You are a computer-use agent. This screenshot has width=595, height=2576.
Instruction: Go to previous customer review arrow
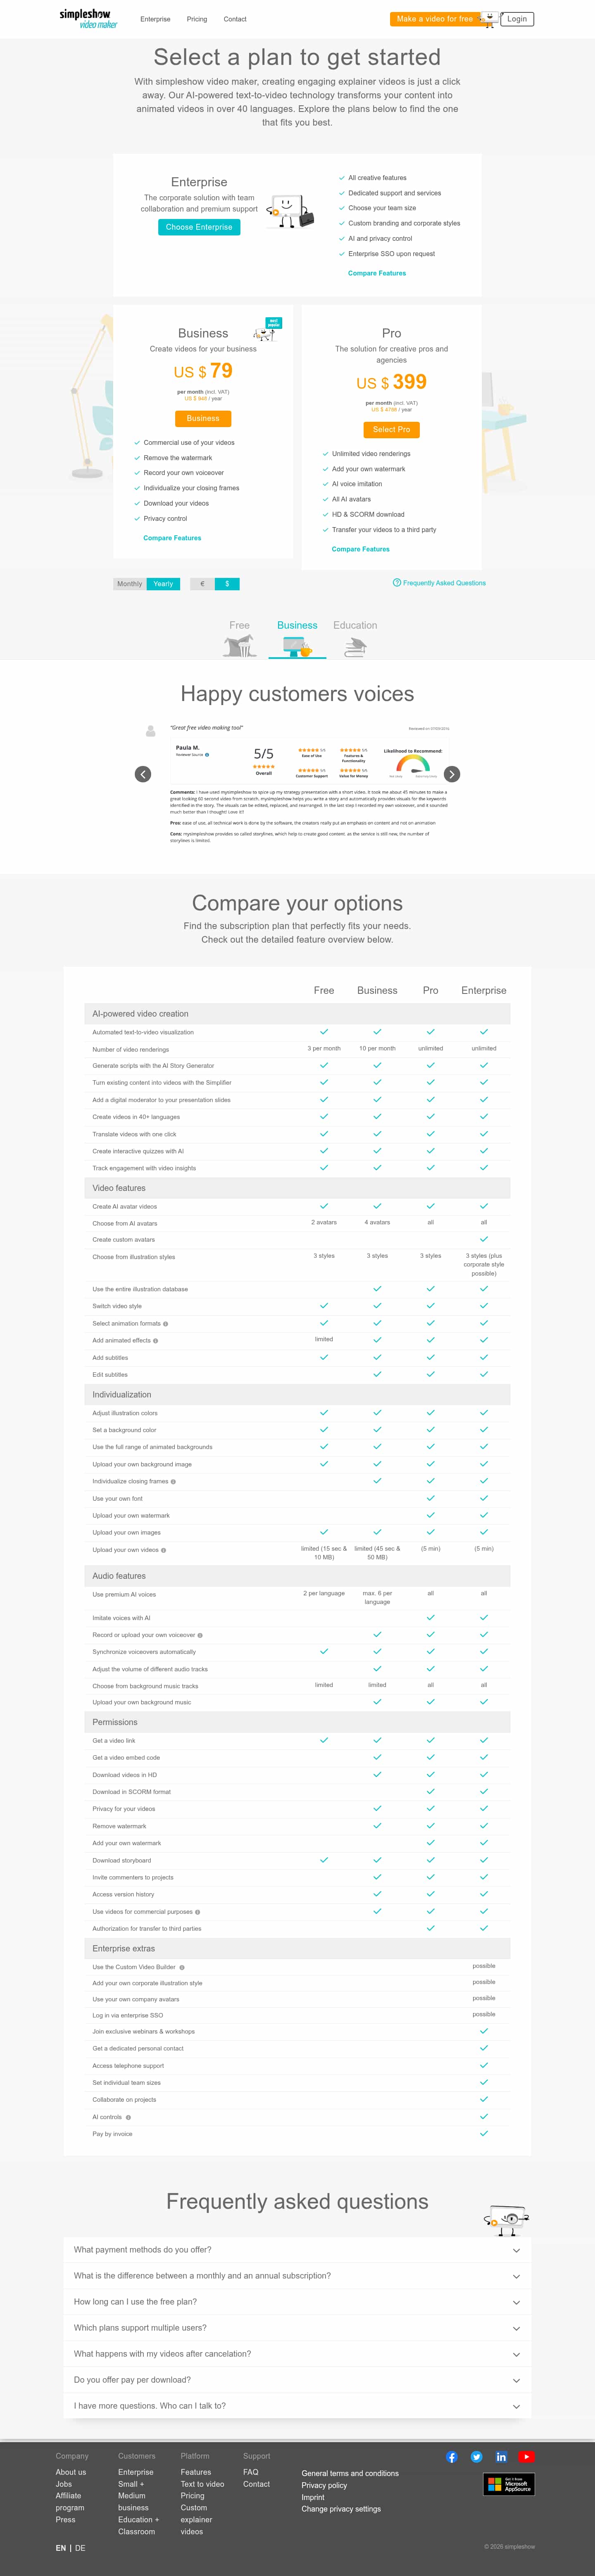[x=143, y=774]
